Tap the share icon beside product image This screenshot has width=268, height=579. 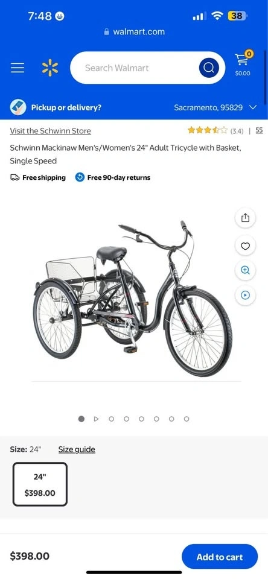point(246,218)
